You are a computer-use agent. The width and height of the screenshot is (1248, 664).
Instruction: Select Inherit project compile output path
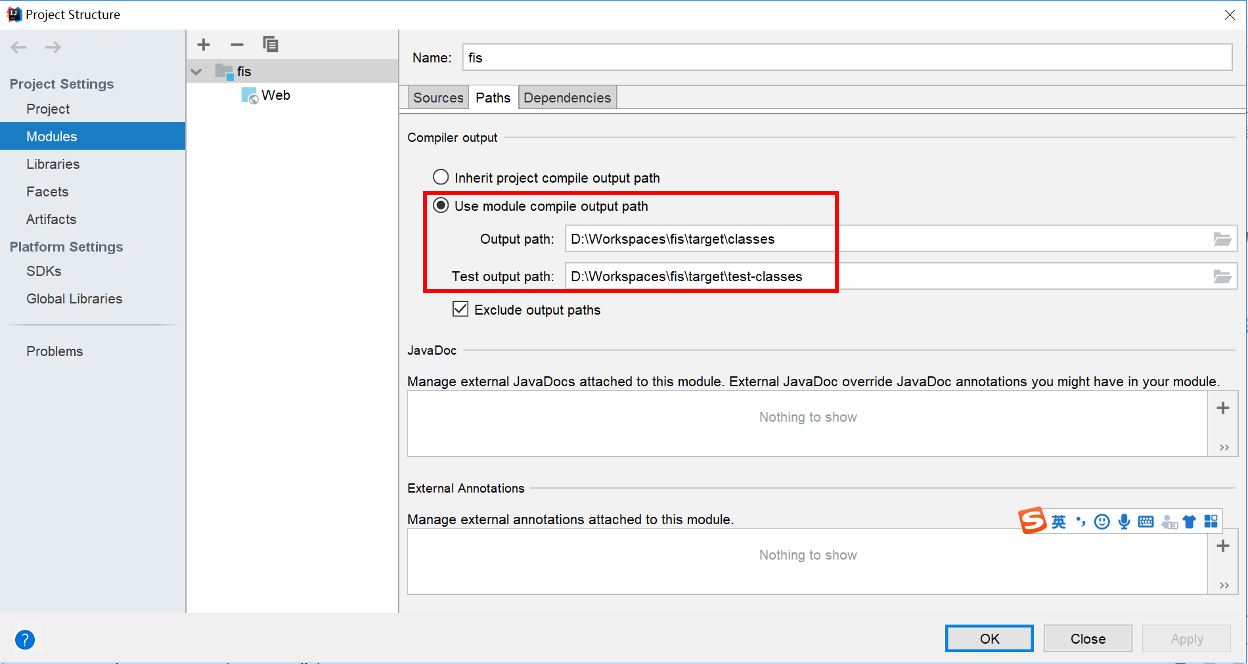[546, 177]
